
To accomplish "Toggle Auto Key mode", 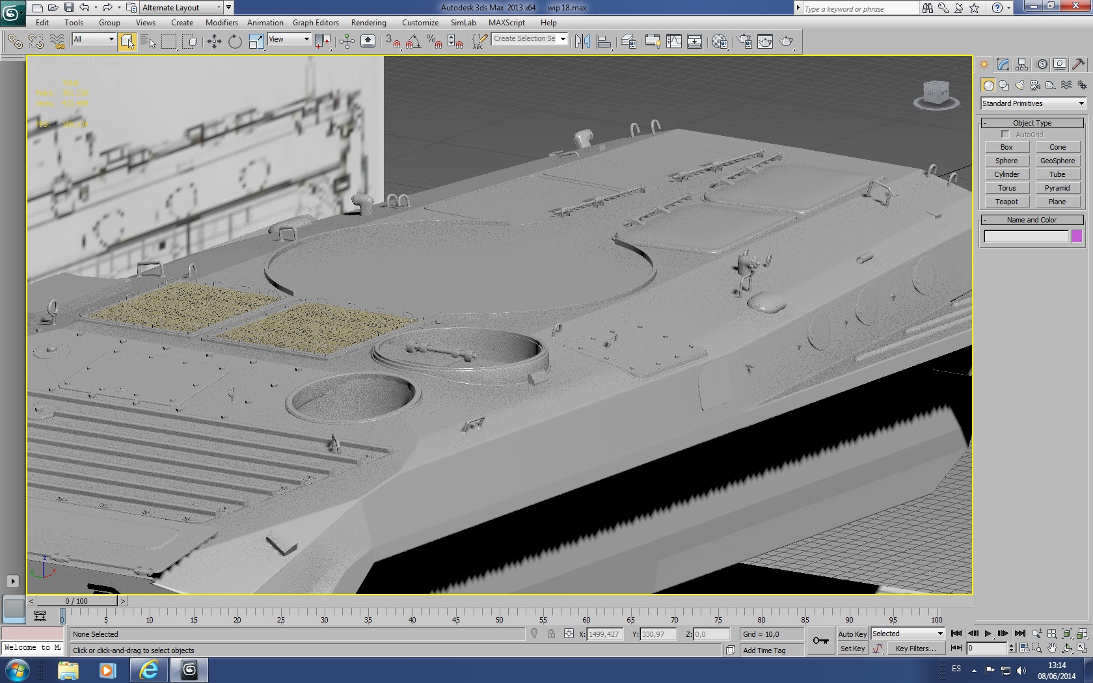I will point(852,634).
